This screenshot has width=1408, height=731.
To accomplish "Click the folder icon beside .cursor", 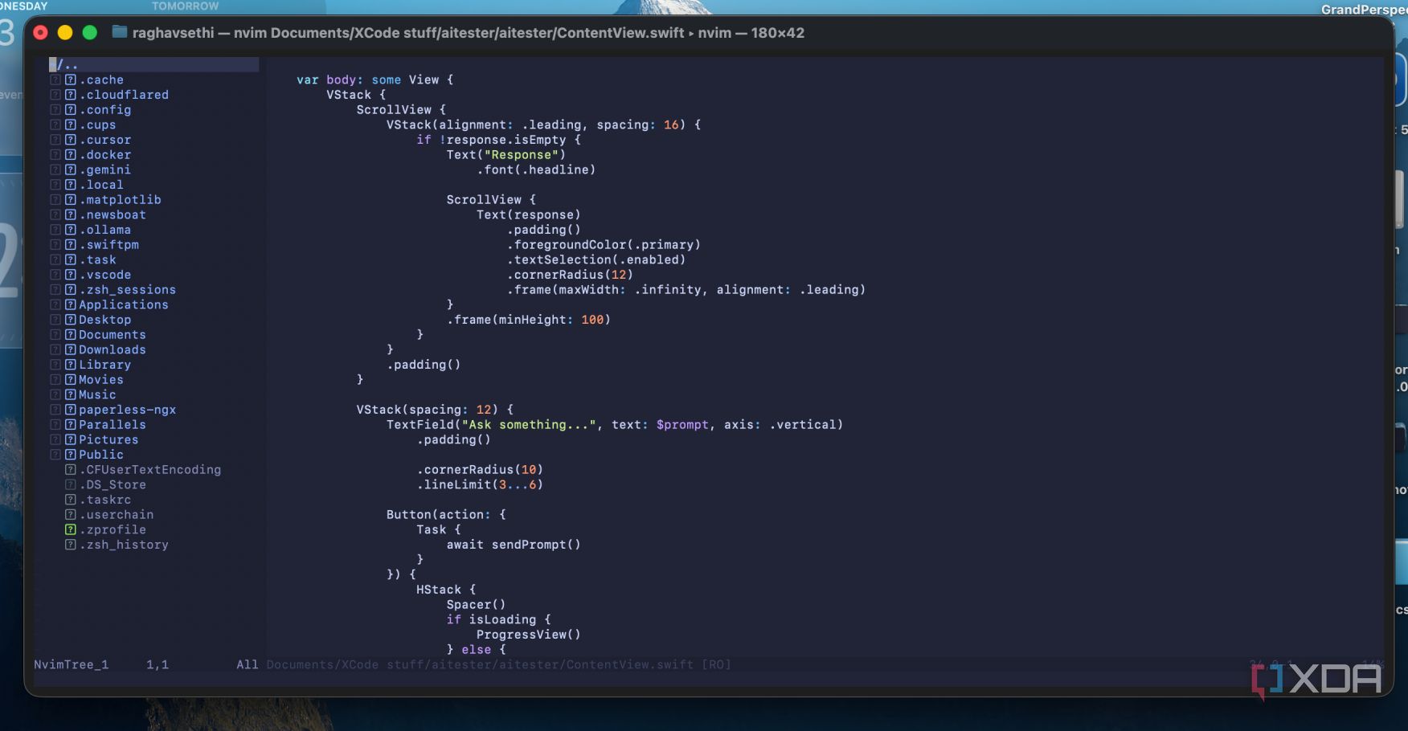I will pyautogui.click(x=71, y=140).
